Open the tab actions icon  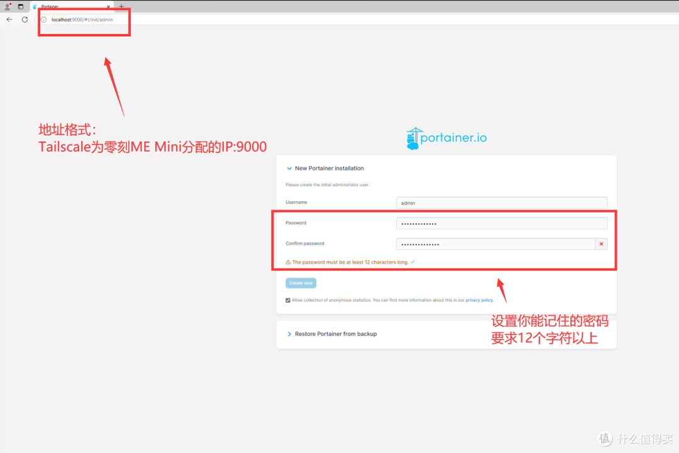tap(20, 6)
